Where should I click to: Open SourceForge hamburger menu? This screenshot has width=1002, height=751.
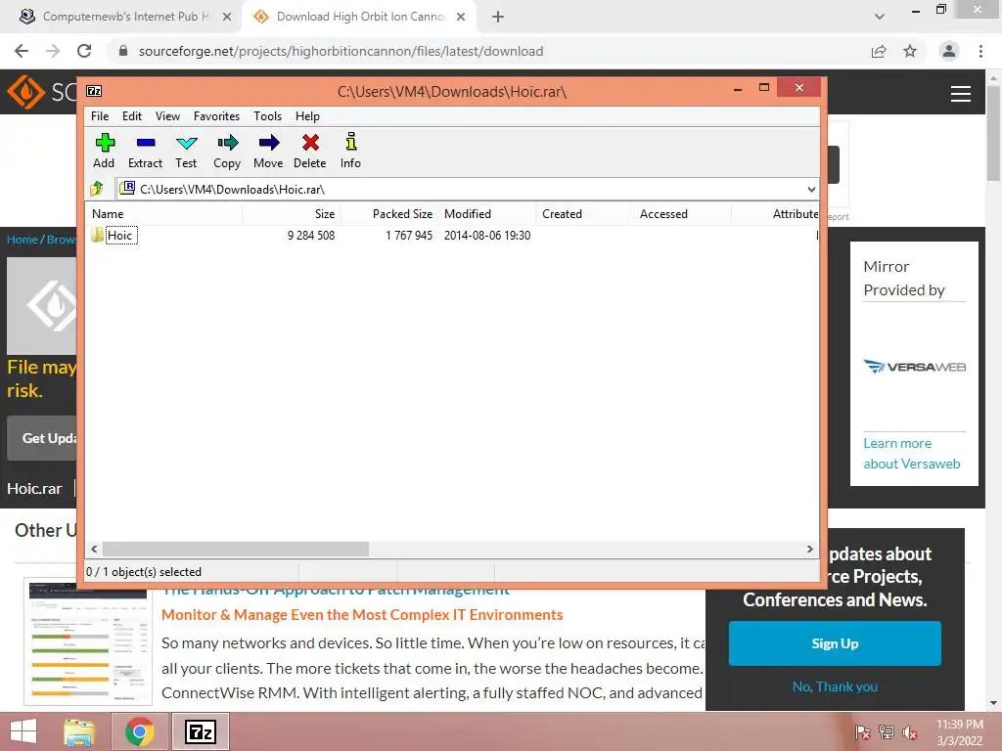coord(961,94)
